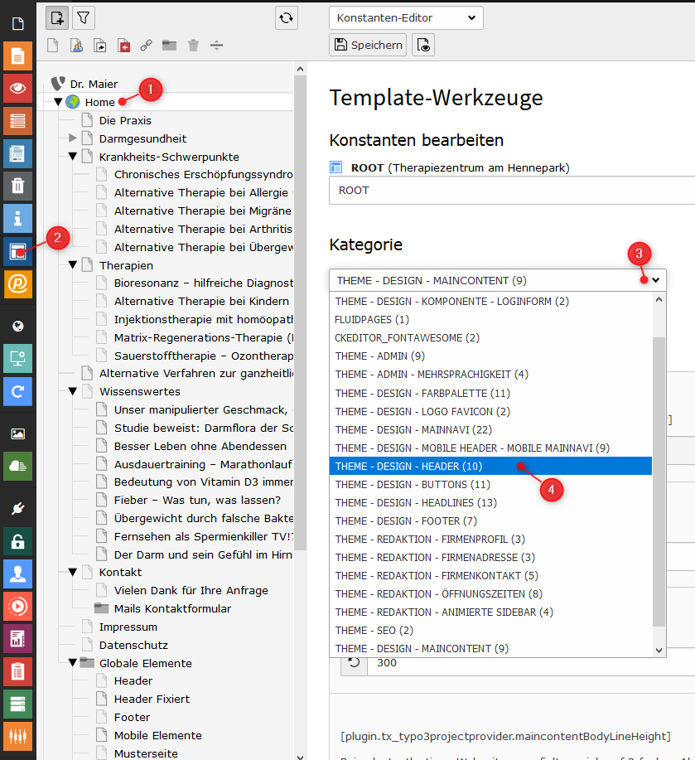Collapse the Wissenswertes tree branch
Screen dimensions: 695x760
[x=73, y=391]
